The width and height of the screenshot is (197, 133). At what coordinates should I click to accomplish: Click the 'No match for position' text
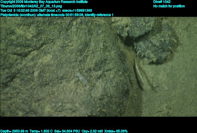point(169,6)
